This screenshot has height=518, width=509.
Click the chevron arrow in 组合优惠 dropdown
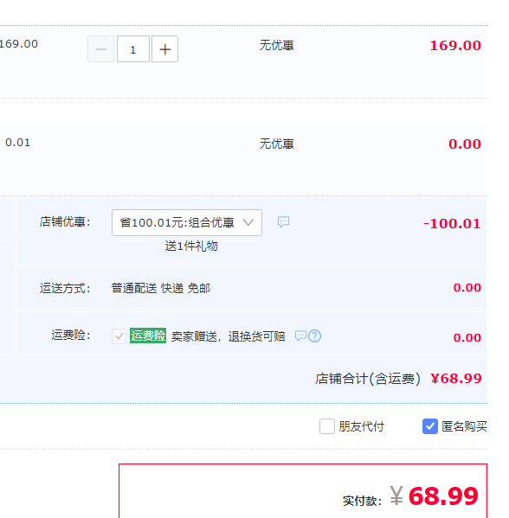point(248,222)
